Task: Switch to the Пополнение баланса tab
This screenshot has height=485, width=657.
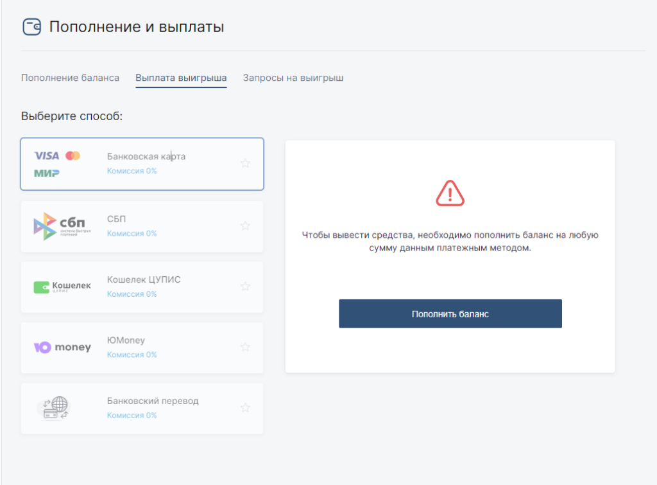Action: (71, 78)
